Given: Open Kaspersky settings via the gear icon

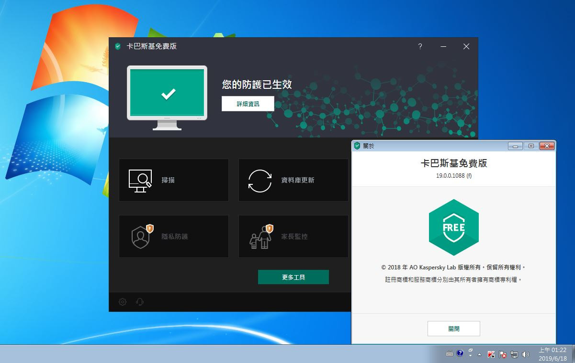Looking at the screenshot, I should (122, 302).
